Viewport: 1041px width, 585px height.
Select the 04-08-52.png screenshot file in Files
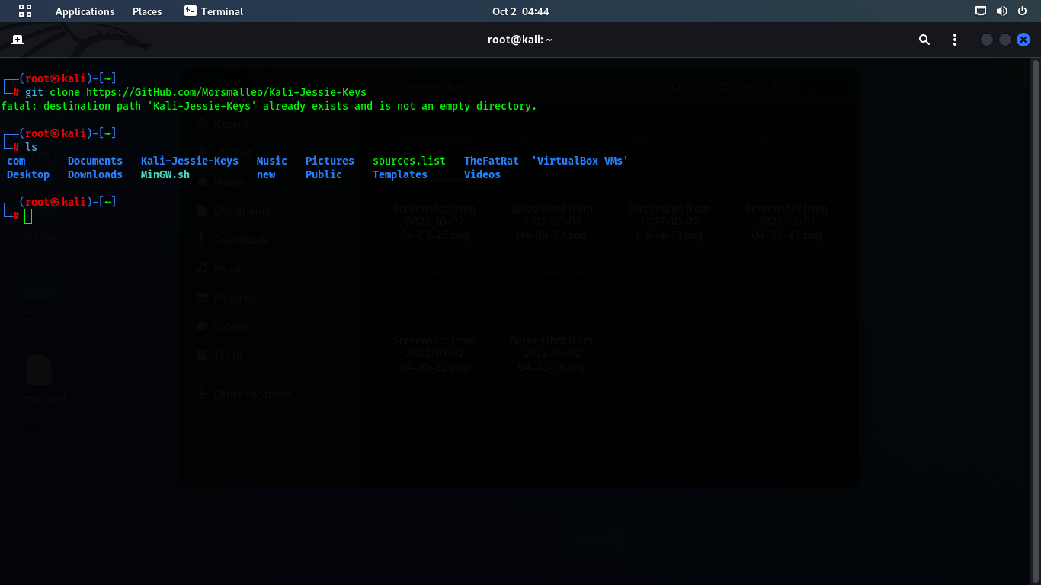coord(552,190)
